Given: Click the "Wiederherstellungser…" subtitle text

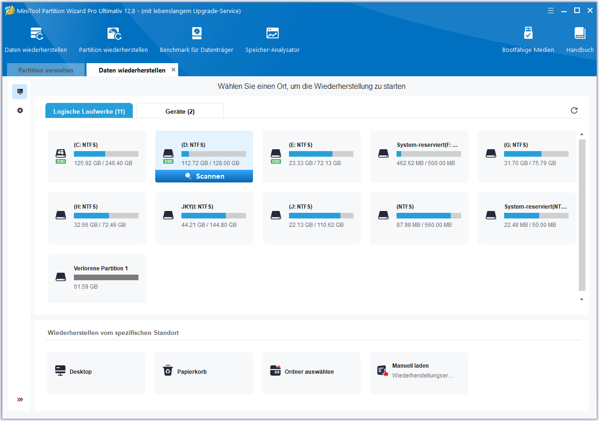Looking at the screenshot, I should pos(423,376).
